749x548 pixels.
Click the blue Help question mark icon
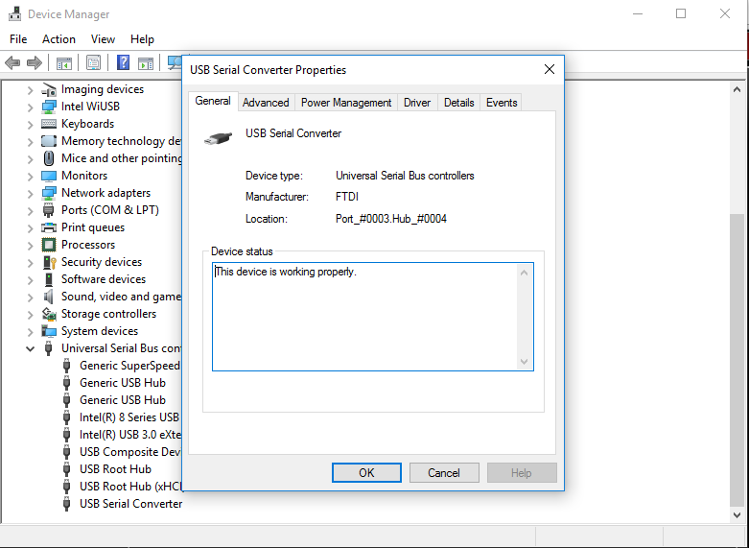coord(123,63)
